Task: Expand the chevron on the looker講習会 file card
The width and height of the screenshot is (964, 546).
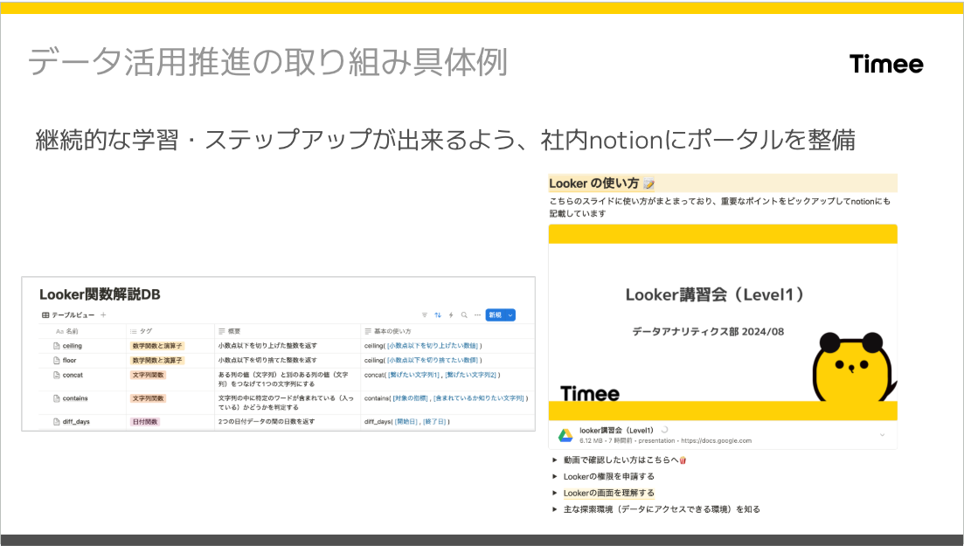Action: point(882,435)
